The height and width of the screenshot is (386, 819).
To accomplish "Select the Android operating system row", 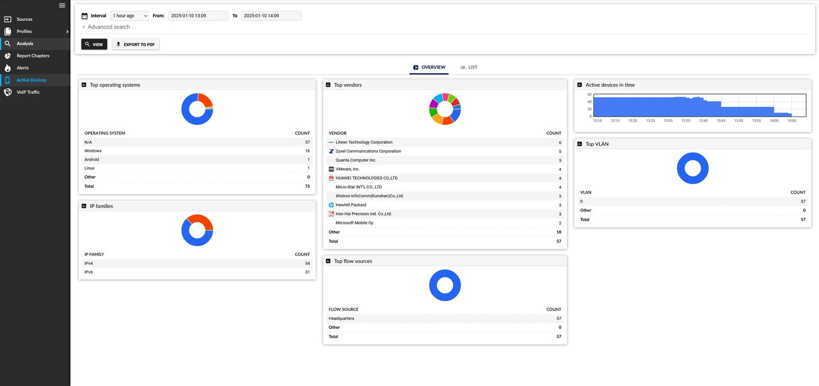I will click(197, 160).
